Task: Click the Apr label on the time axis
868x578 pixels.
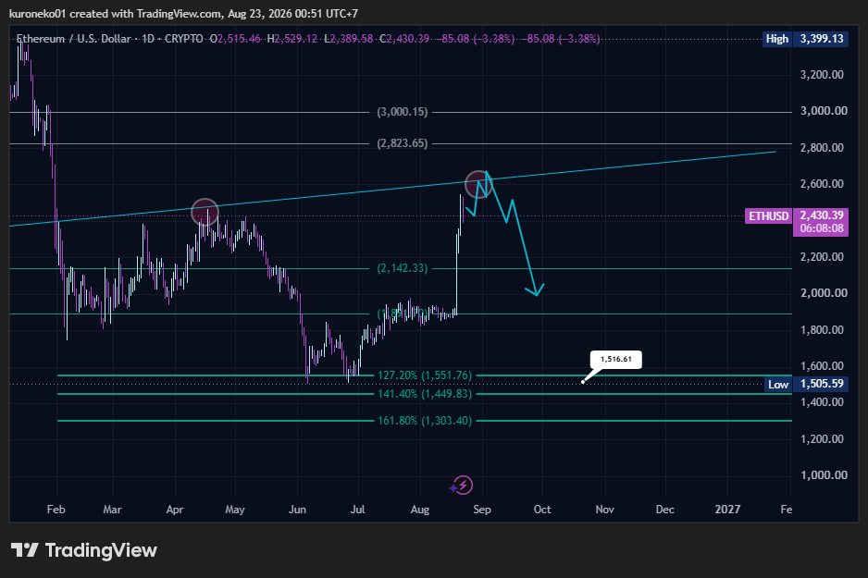Action: click(x=175, y=510)
